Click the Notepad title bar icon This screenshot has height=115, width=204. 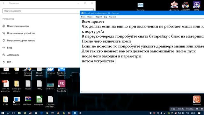click(x=82, y=13)
